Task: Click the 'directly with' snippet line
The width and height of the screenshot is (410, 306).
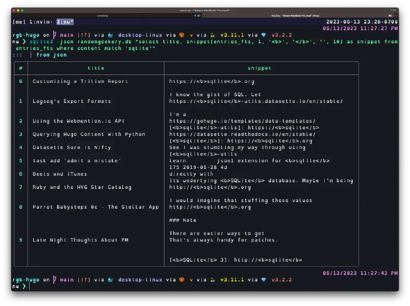Action: (191, 174)
